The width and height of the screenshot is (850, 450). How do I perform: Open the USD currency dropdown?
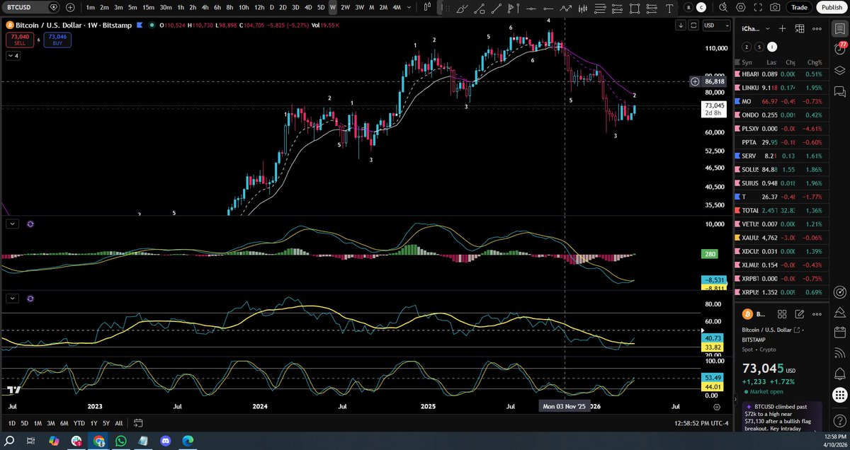[717, 25]
